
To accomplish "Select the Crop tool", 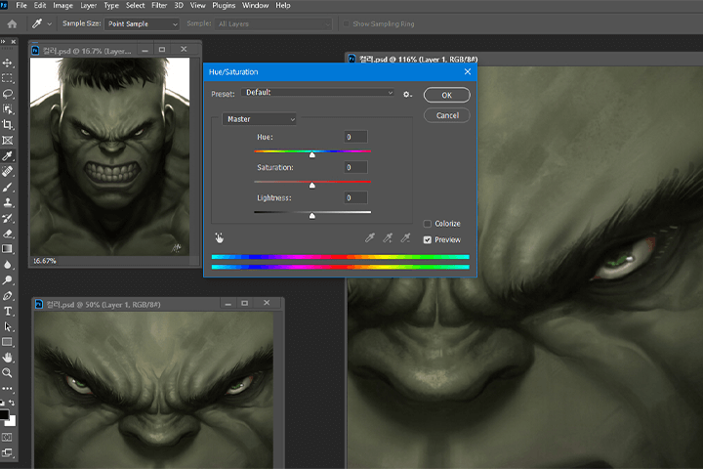I will click(x=8, y=125).
